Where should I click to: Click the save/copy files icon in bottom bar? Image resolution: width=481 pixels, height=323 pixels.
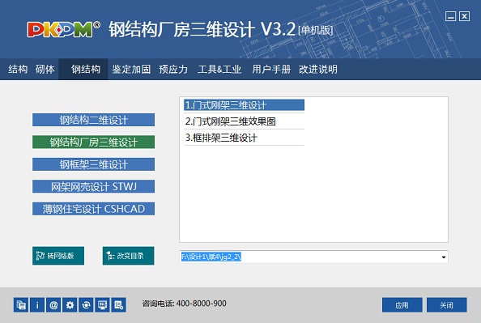point(21,305)
